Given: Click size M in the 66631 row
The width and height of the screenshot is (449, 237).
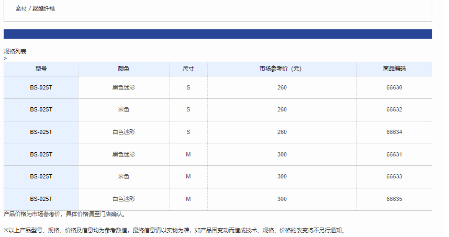Looking at the screenshot, I should pos(188,154).
